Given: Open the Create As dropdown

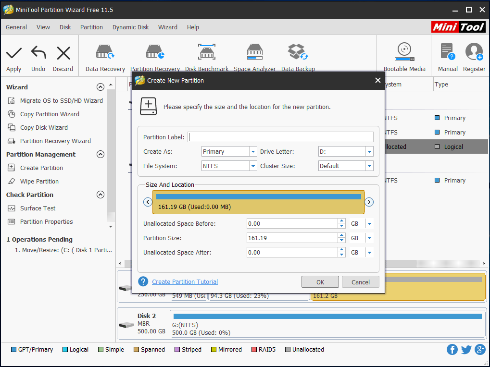Looking at the screenshot, I should click(253, 152).
